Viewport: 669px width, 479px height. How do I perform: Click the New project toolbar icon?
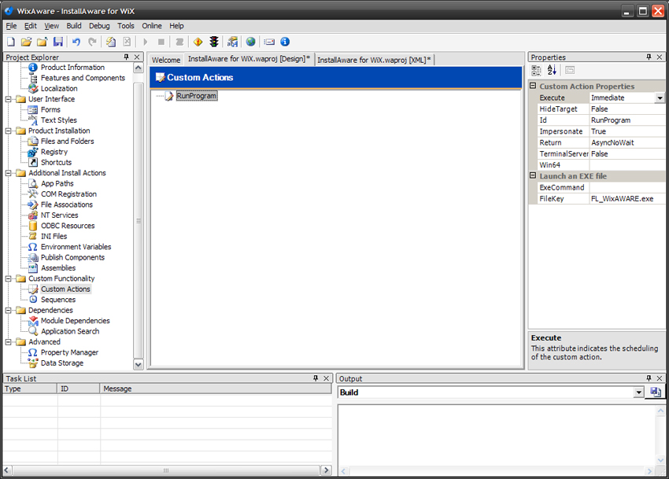11,42
